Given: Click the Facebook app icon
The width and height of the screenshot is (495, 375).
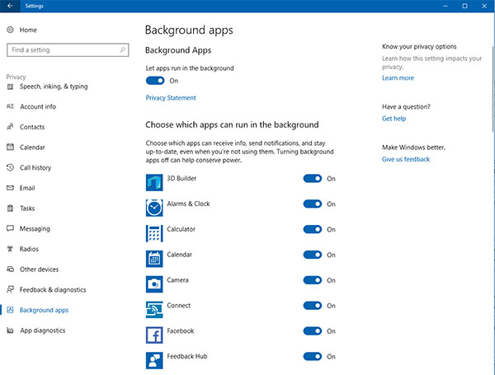Looking at the screenshot, I should [x=153, y=335].
